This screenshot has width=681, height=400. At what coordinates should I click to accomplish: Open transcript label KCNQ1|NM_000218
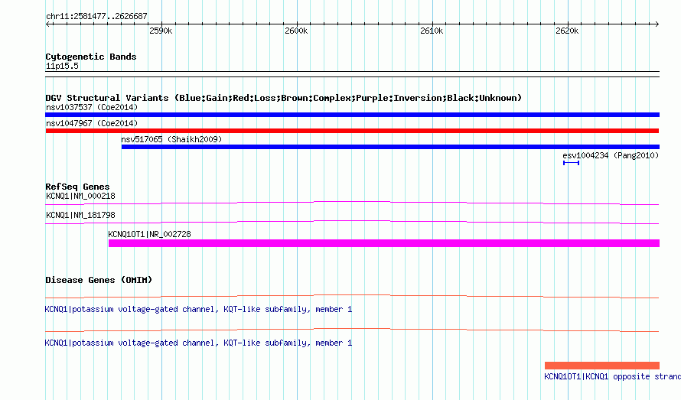click(80, 196)
